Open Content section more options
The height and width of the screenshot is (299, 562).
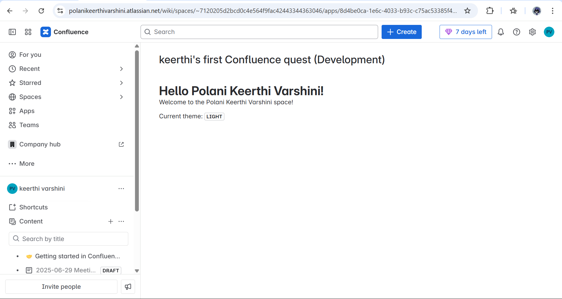click(121, 221)
